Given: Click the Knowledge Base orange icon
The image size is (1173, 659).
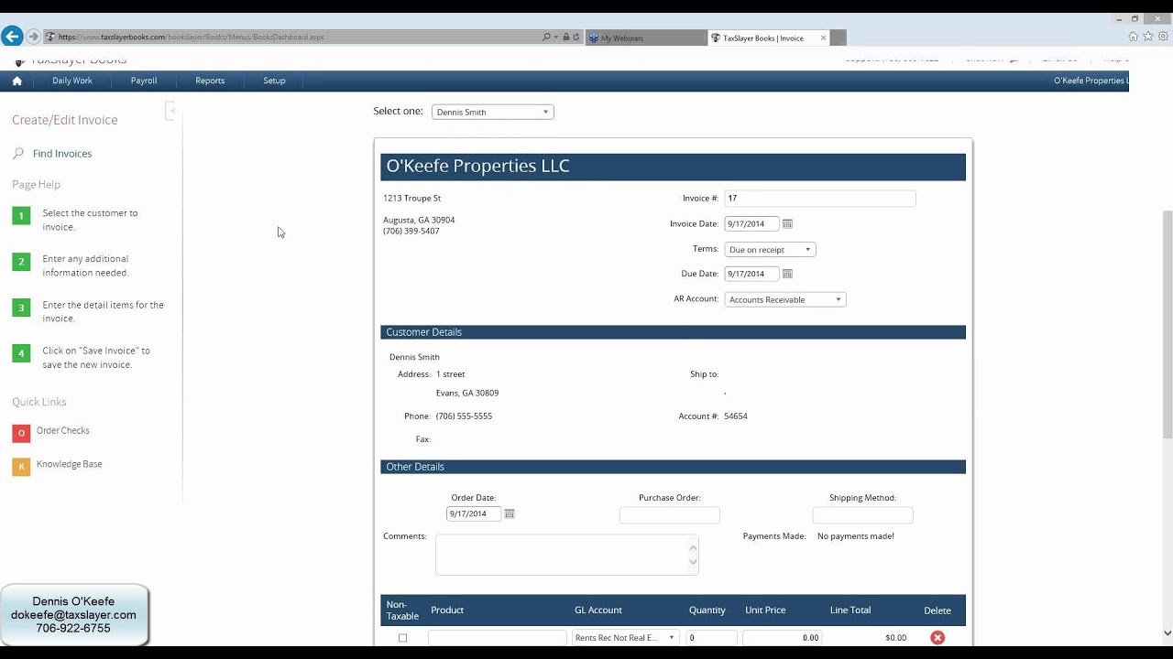Looking at the screenshot, I should (x=21, y=467).
